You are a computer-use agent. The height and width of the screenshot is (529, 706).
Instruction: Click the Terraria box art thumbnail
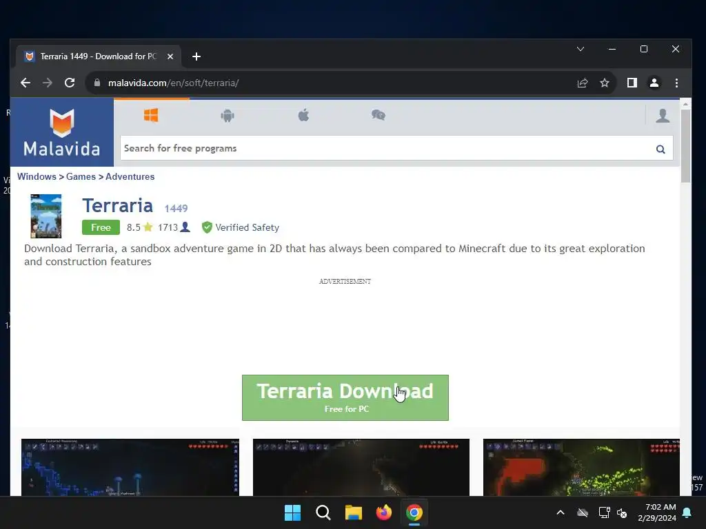click(x=46, y=216)
